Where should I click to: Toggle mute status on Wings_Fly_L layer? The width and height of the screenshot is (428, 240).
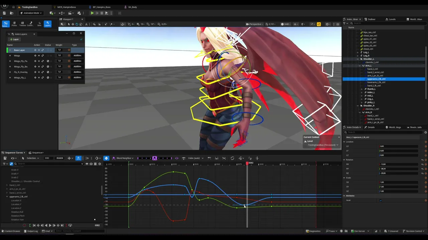48,77
